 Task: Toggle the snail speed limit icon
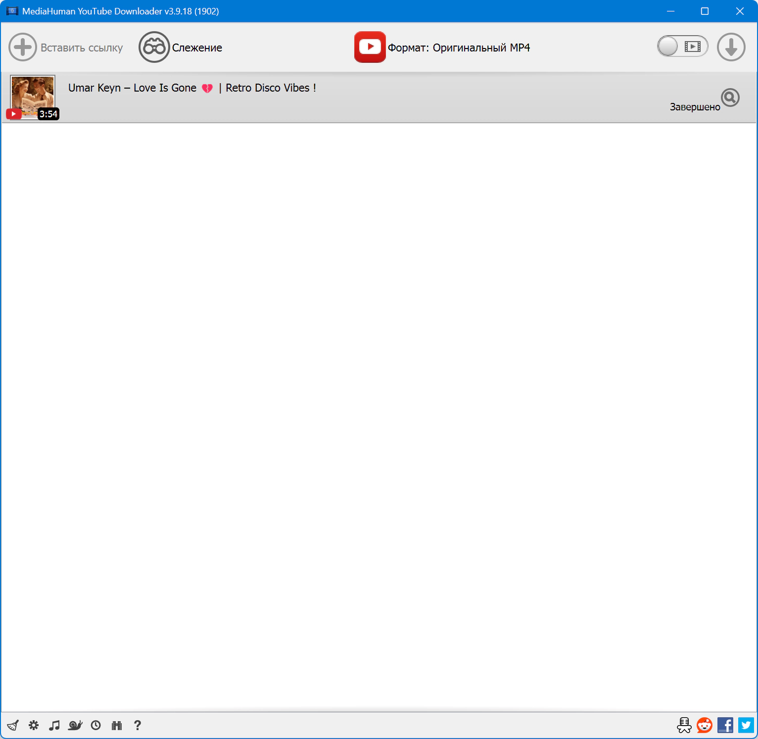[x=75, y=725]
